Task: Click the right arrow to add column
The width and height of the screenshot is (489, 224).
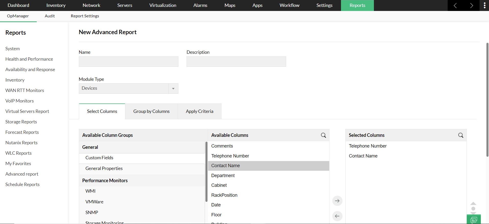Action: tap(337, 201)
